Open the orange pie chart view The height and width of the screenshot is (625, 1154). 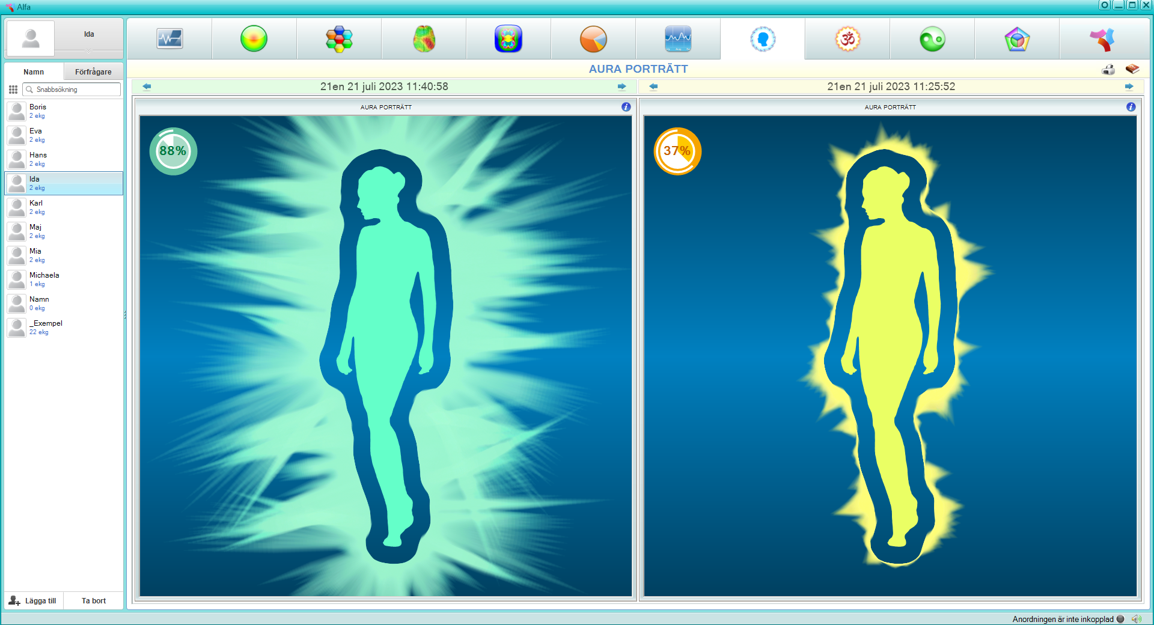(x=593, y=39)
